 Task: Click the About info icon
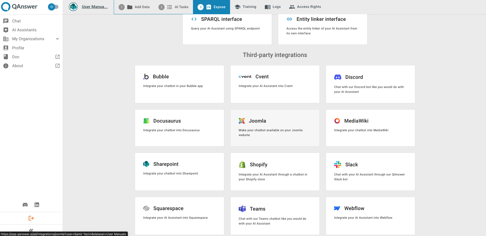tap(6, 66)
